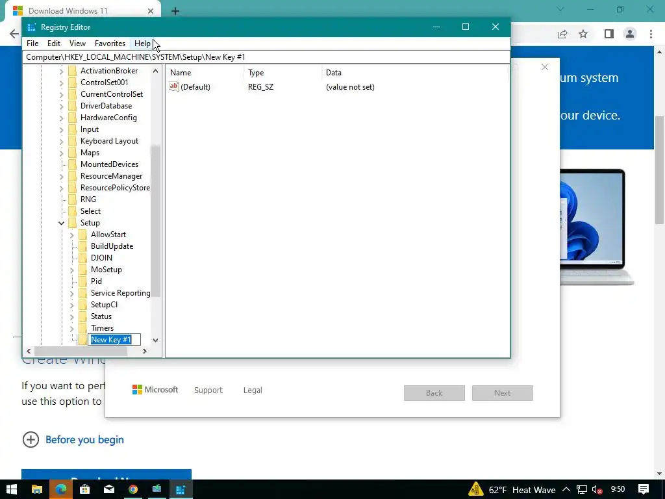Screen dimensions: 665x499
Task: Open the Help menu
Action: pos(142,44)
